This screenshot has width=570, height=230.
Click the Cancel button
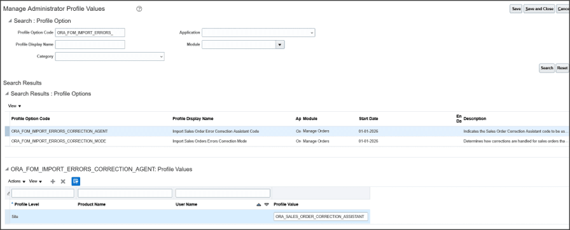[563, 9]
